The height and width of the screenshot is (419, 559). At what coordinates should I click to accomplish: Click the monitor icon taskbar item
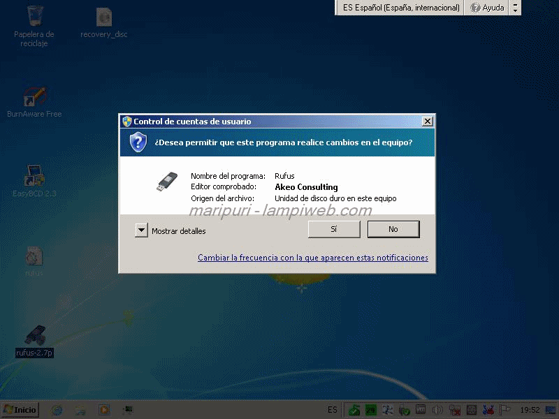128,410
